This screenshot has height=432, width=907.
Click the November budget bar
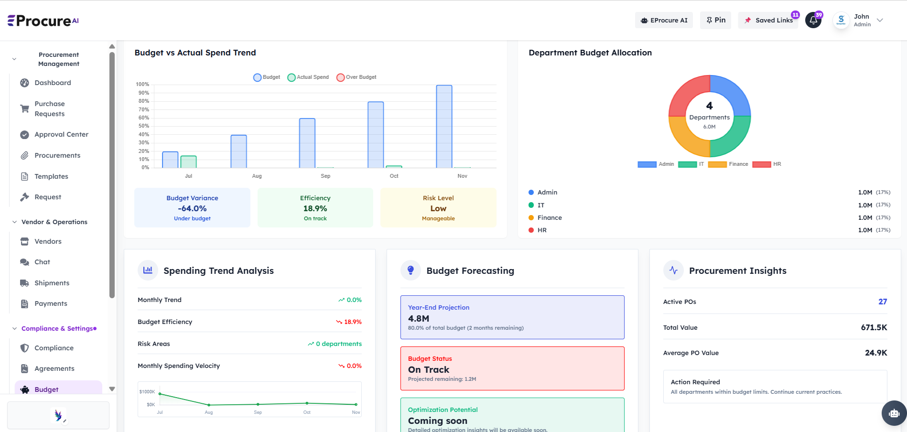pyautogui.click(x=444, y=127)
